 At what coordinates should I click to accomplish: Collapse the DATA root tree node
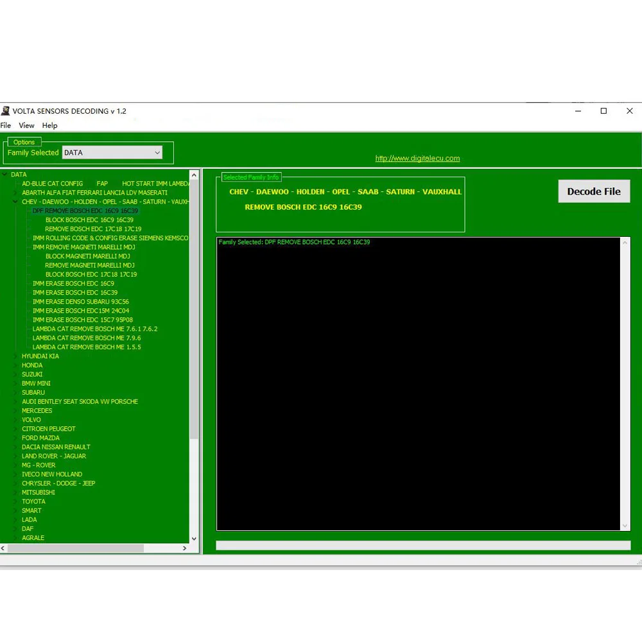tap(5, 175)
